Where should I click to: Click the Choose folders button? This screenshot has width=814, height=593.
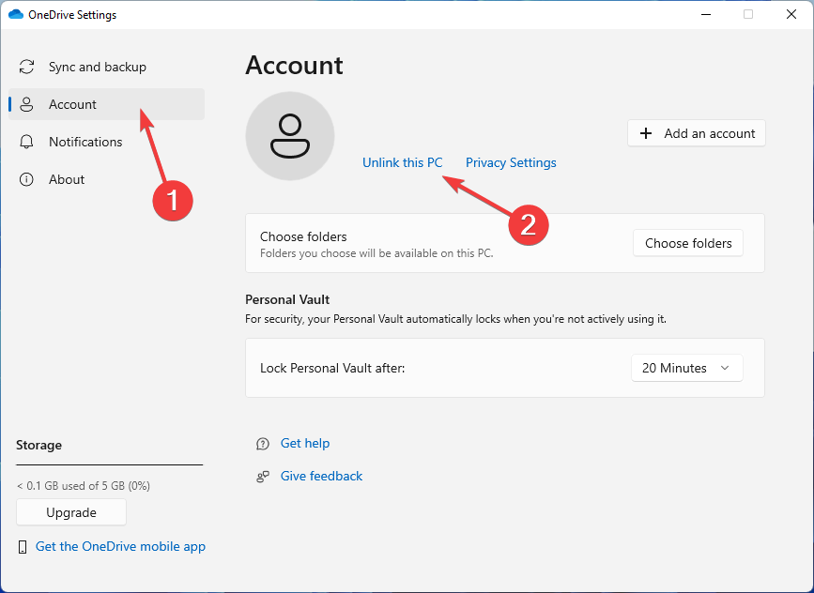click(x=688, y=243)
